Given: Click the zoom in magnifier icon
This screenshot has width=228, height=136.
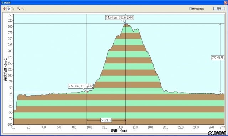Looking at the screenshot, I should tap(18, 9).
